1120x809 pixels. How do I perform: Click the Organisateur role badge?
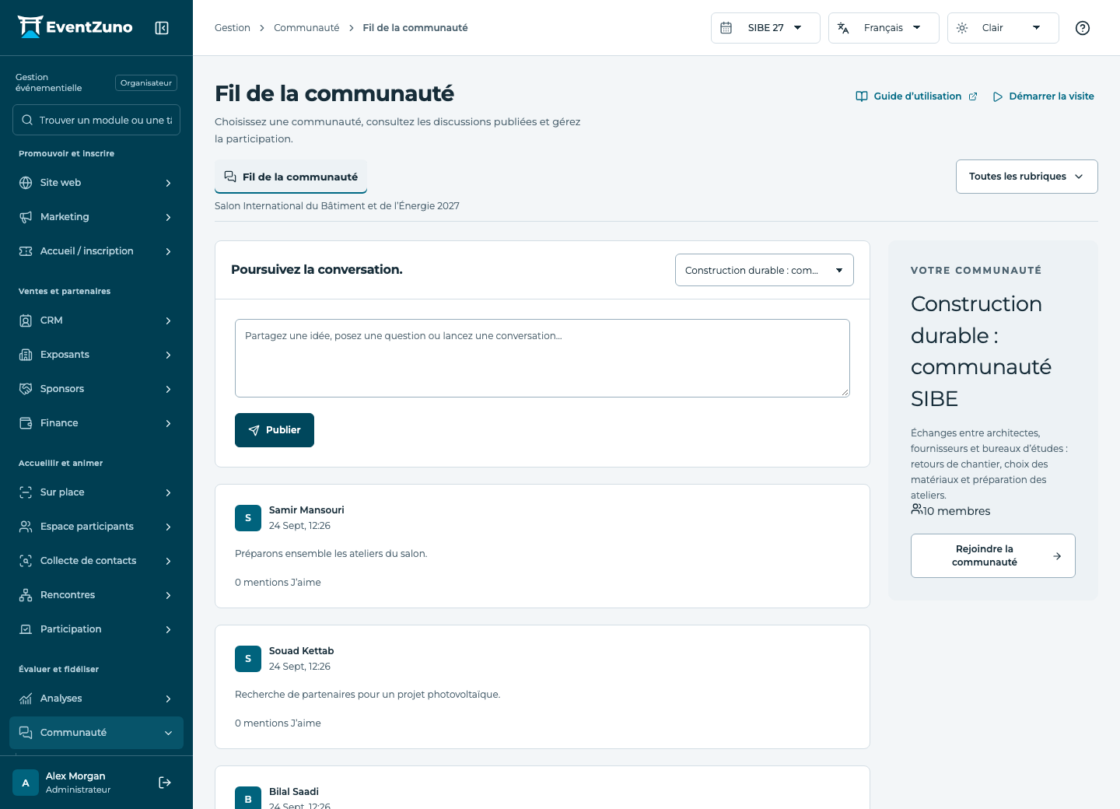point(146,82)
